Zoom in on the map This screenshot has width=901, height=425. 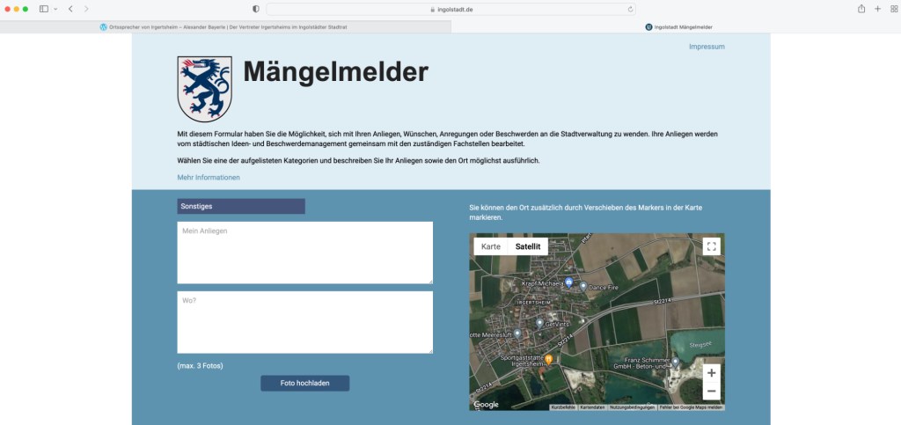pyautogui.click(x=711, y=373)
